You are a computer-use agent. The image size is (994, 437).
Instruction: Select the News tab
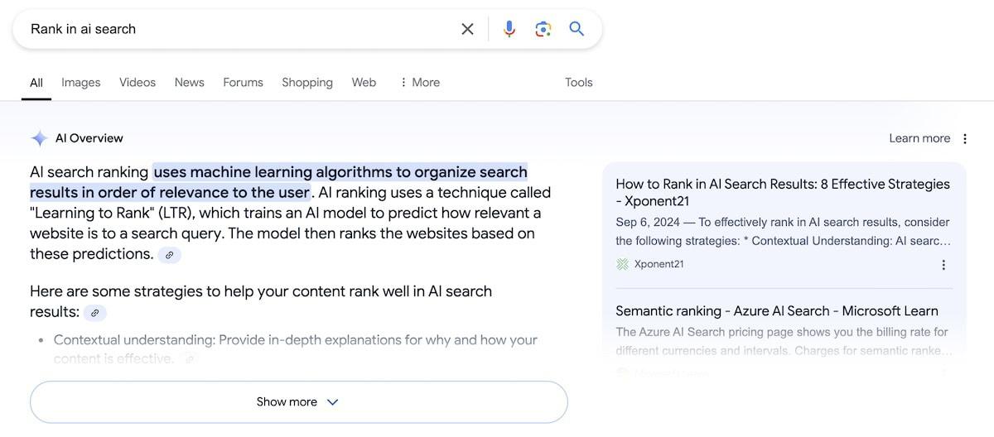click(190, 83)
